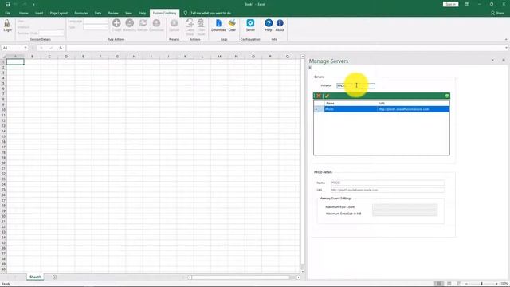The height and width of the screenshot is (287, 510).
Task: Click the Sign in button
Action: tap(450, 4)
